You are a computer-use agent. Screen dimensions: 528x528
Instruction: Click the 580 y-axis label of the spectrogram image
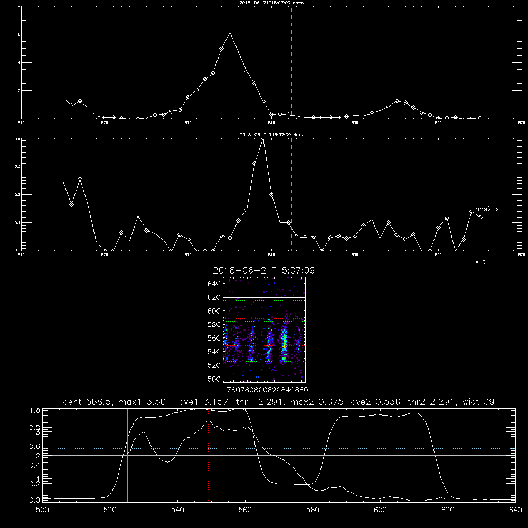[214, 325]
